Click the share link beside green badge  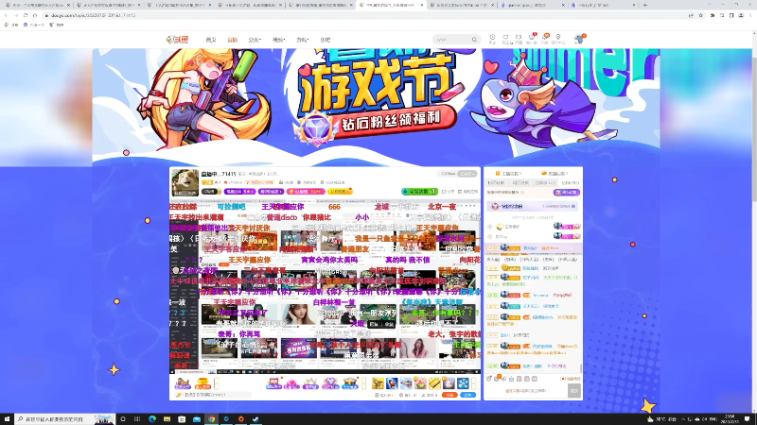pos(448,192)
